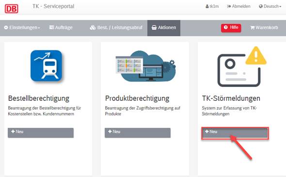Viewport: 286px width, 177px height.
Task: Click the Bestellberechtigung heading
Action: pos(39,98)
